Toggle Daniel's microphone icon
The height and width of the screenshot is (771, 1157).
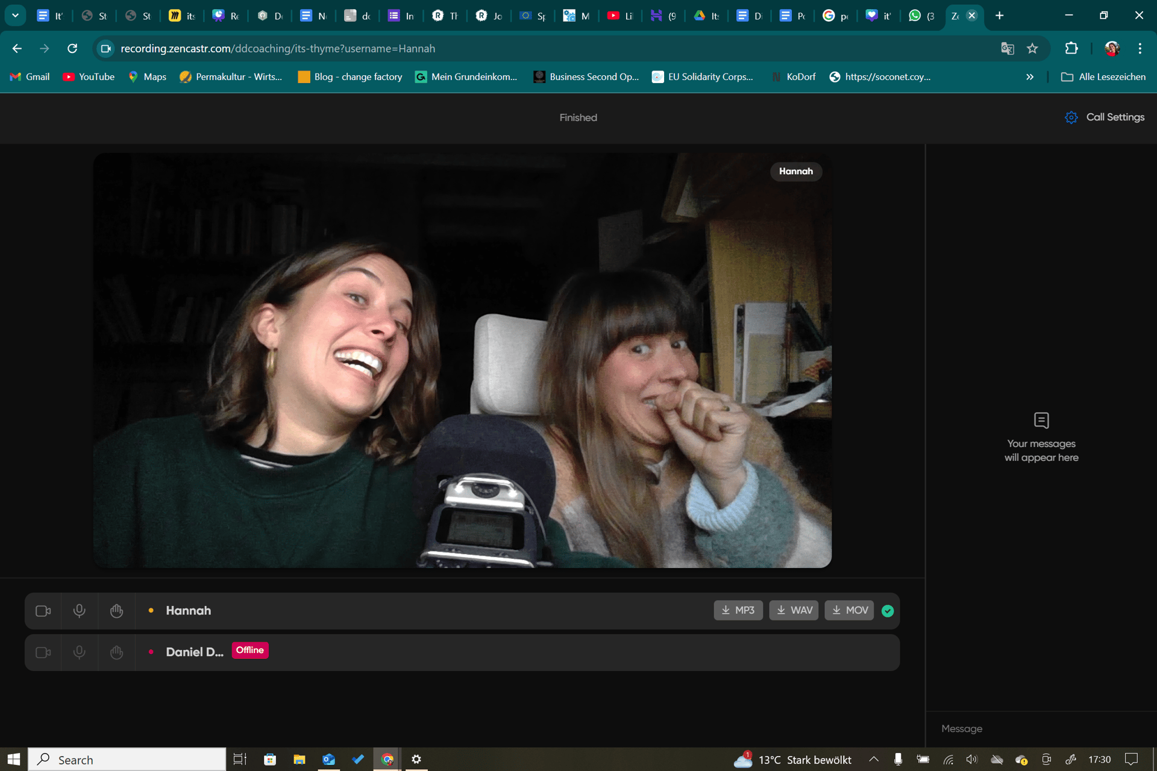[x=79, y=652]
